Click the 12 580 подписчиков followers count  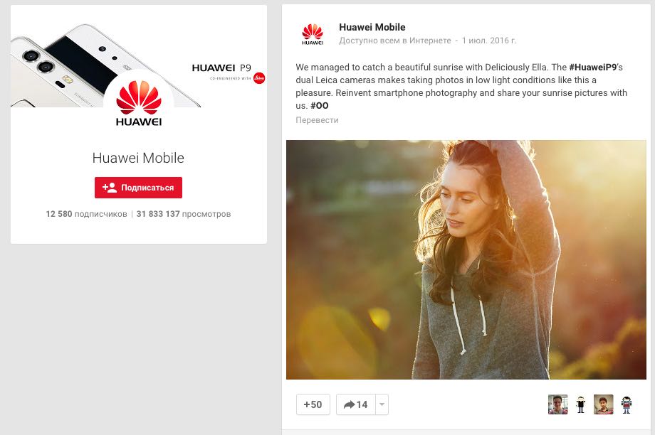pyautogui.click(x=86, y=214)
